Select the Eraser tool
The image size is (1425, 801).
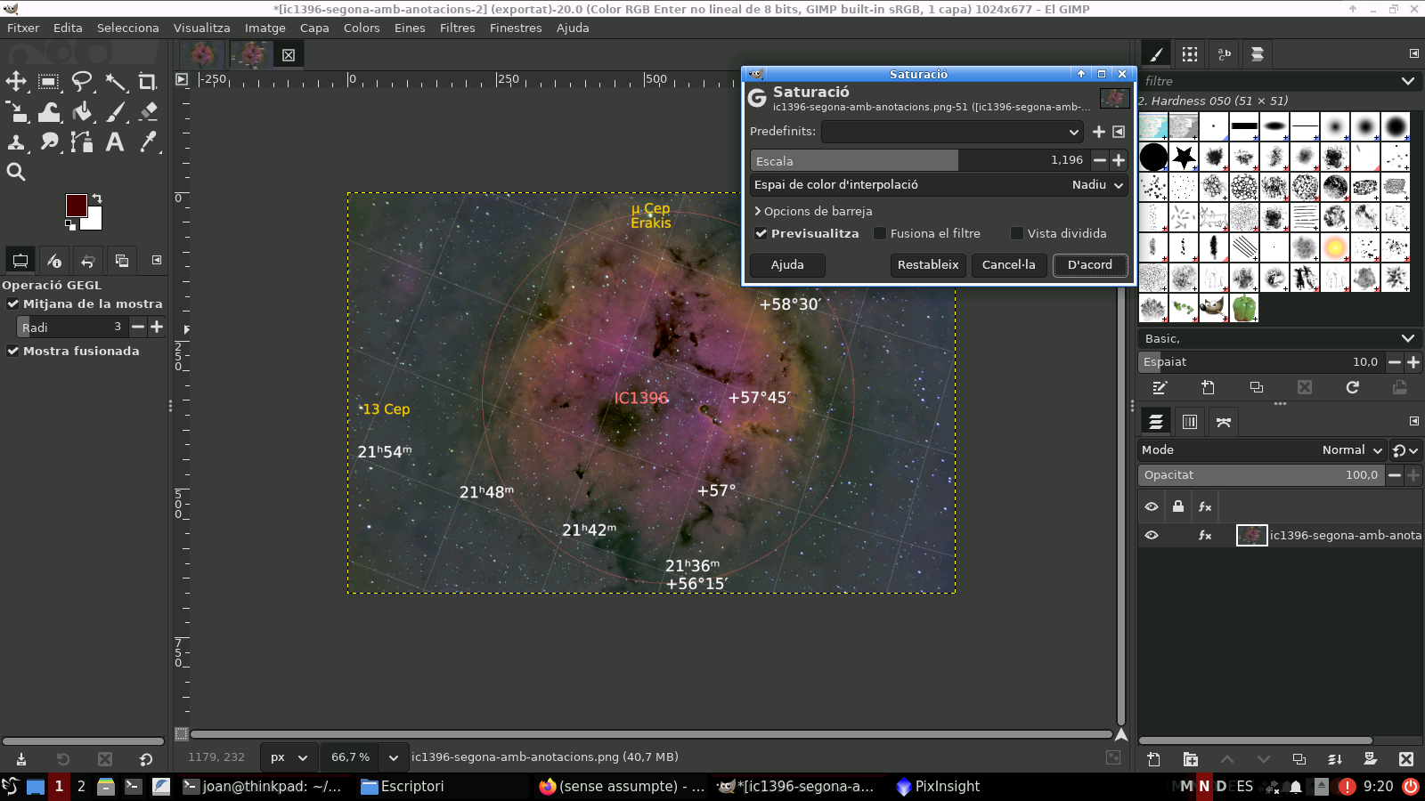click(x=148, y=112)
